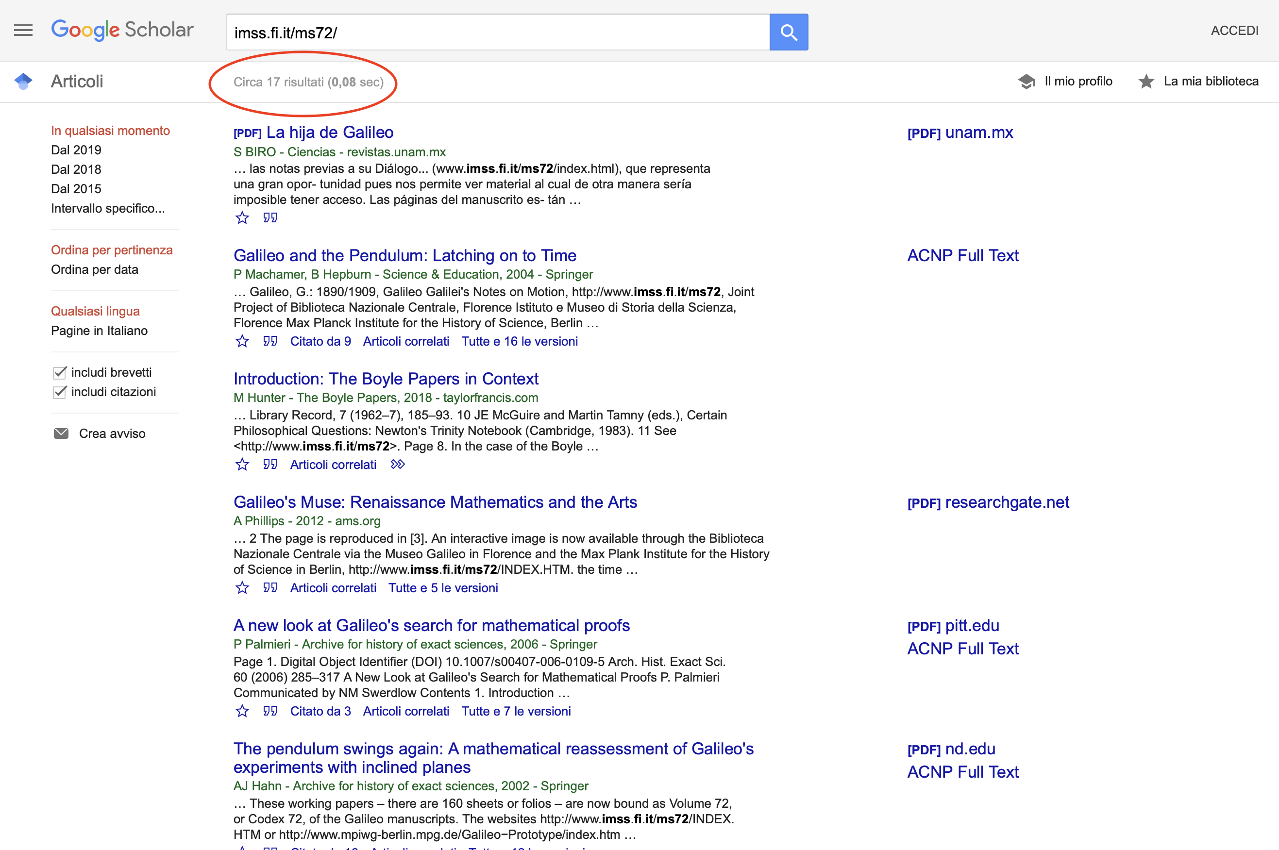
Task: Star the Galileo and the Pendulum result
Action: pyautogui.click(x=242, y=341)
